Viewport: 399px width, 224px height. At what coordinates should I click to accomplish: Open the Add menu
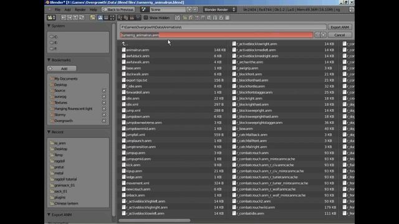click(67, 10)
